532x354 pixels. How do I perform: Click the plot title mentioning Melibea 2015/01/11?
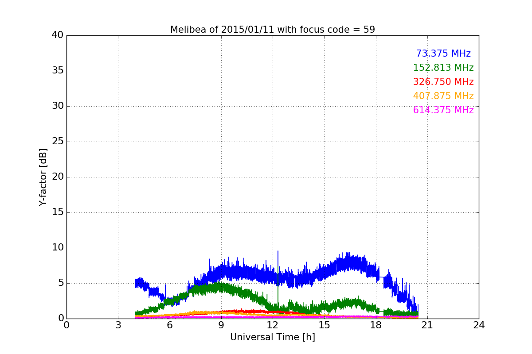[273, 30]
